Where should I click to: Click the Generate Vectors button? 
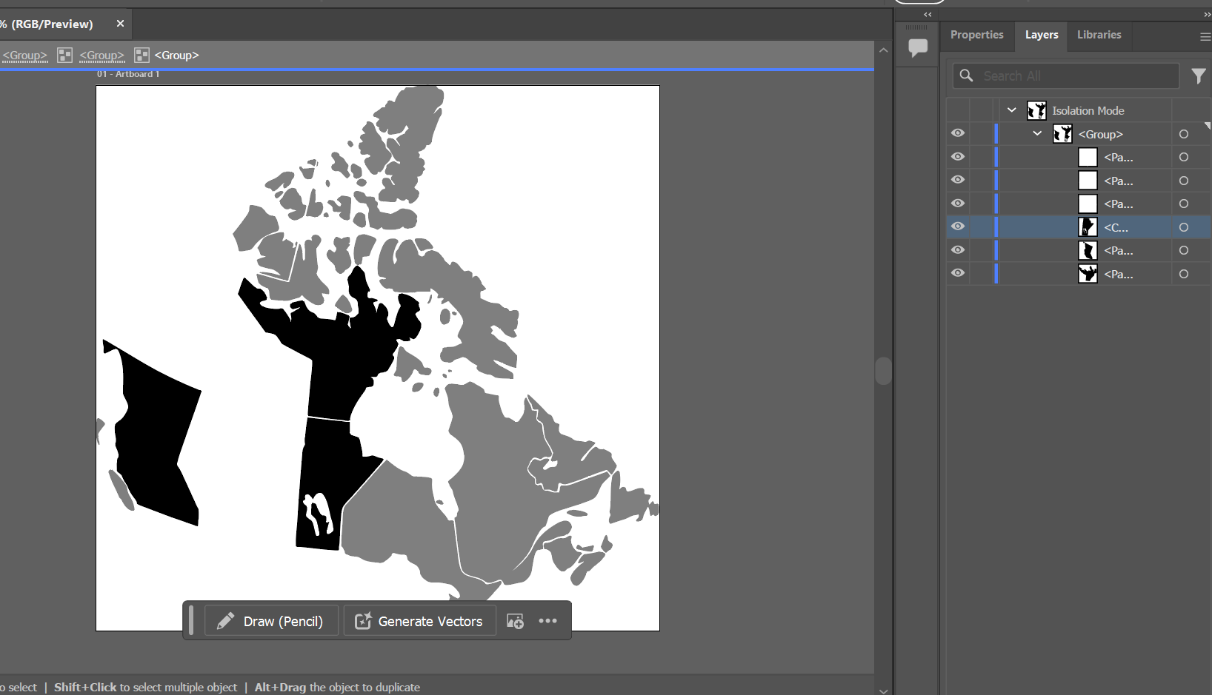(x=419, y=621)
